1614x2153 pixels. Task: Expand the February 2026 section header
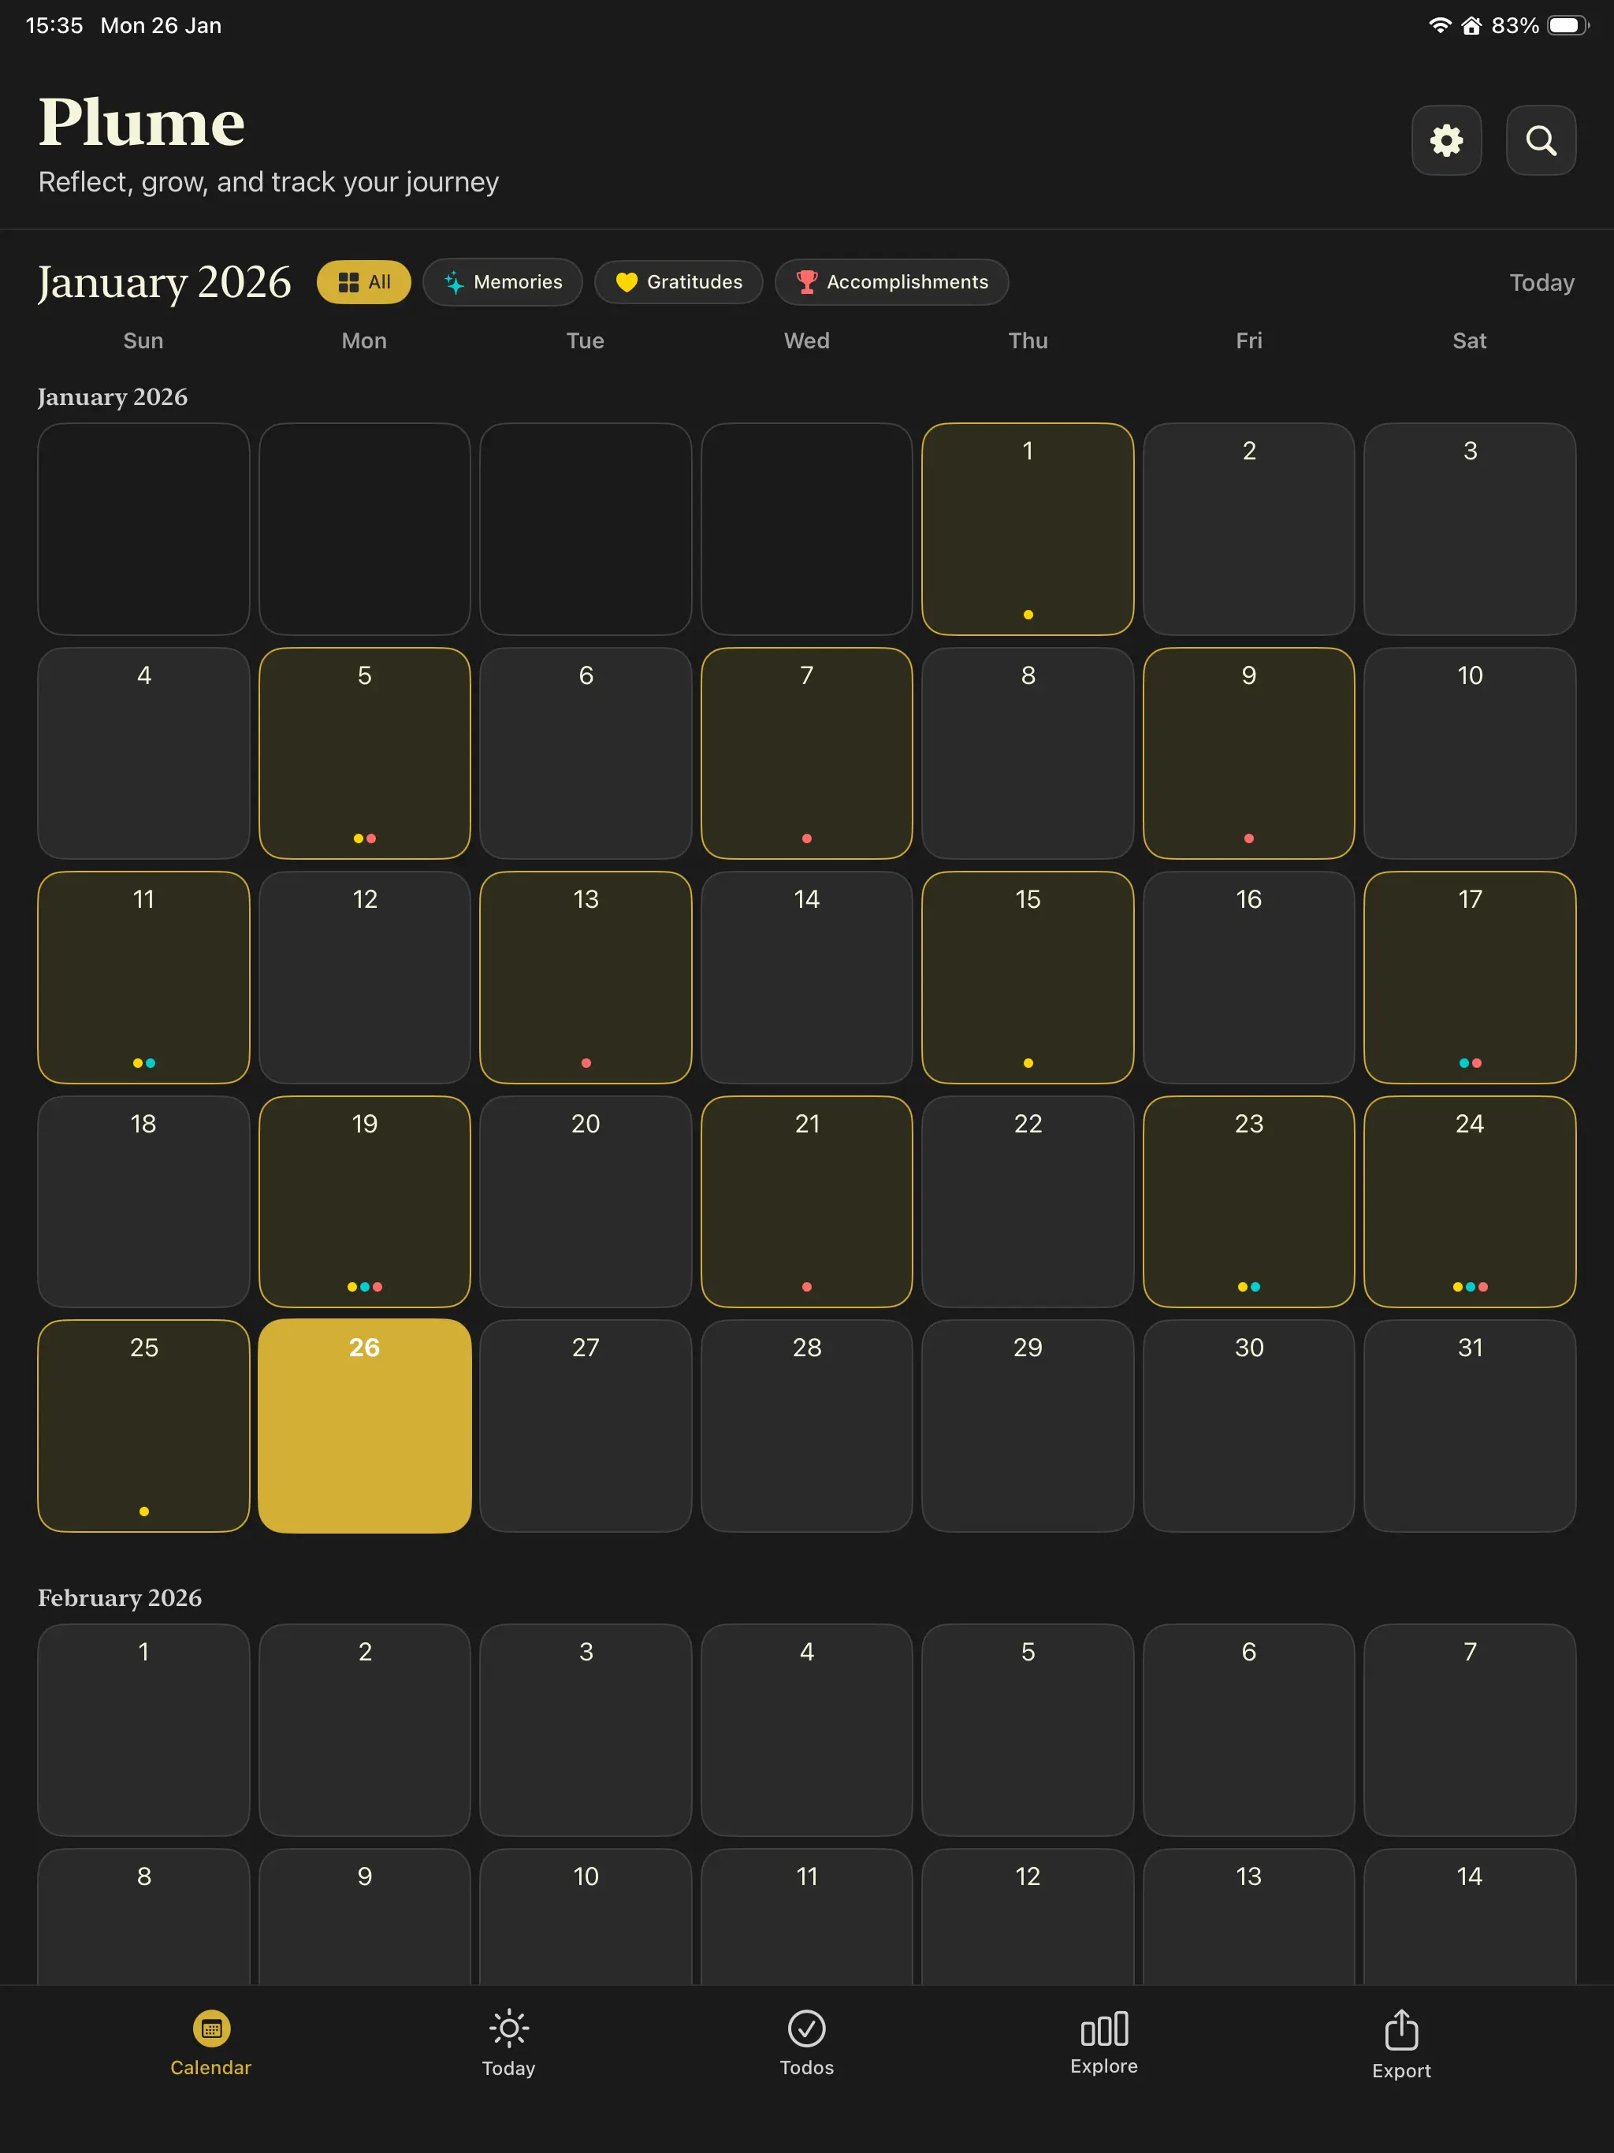(x=119, y=1597)
